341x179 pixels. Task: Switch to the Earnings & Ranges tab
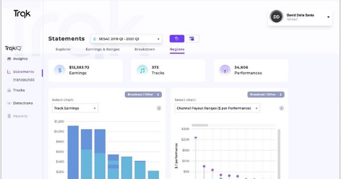pyautogui.click(x=103, y=49)
